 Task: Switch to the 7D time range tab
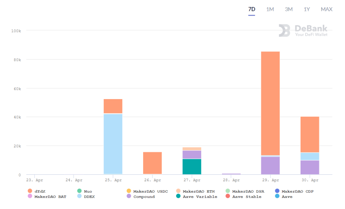click(251, 9)
